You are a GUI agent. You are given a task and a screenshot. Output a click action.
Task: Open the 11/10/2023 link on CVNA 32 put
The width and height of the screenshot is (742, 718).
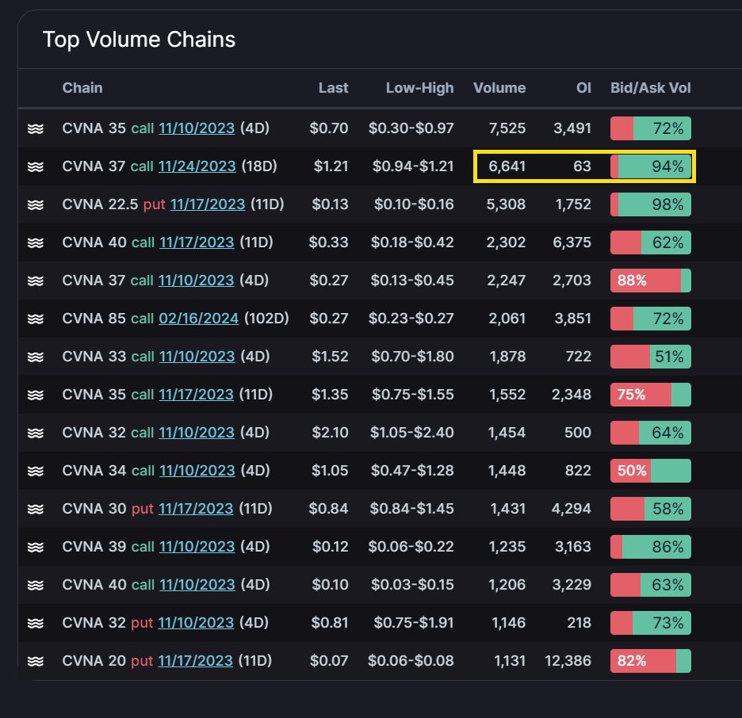(x=196, y=623)
